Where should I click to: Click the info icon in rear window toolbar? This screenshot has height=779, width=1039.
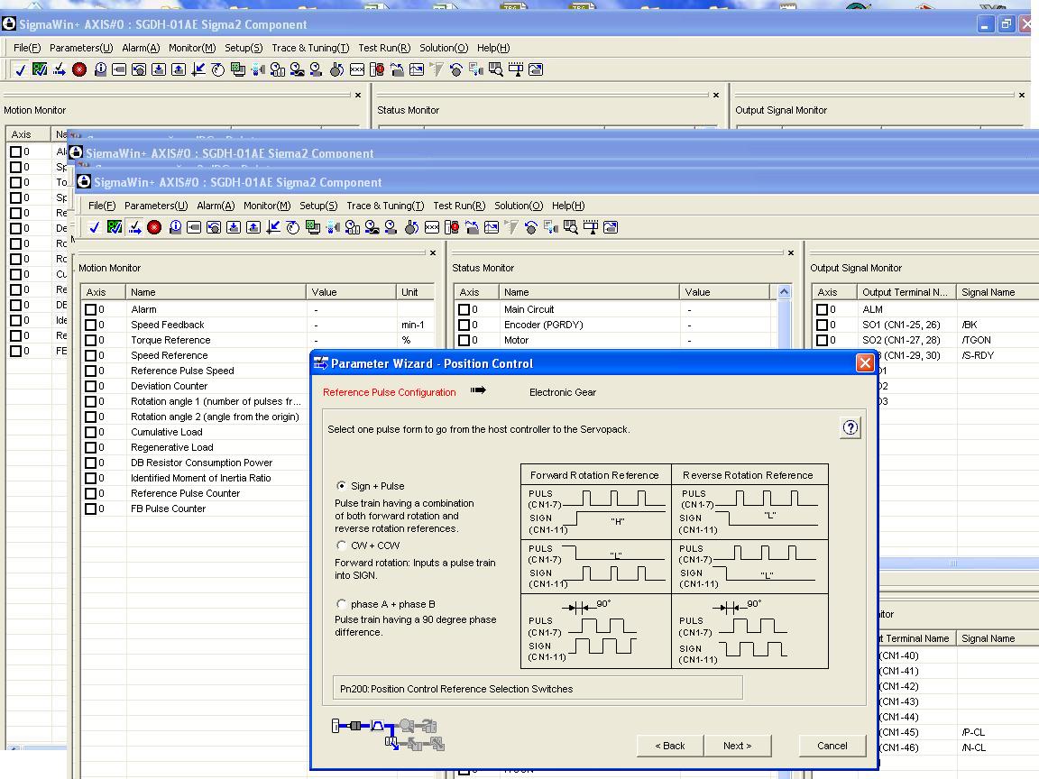coord(100,69)
